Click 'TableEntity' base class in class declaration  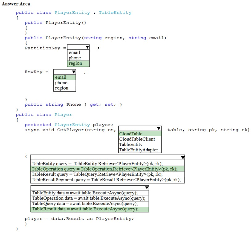click(115, 12)
